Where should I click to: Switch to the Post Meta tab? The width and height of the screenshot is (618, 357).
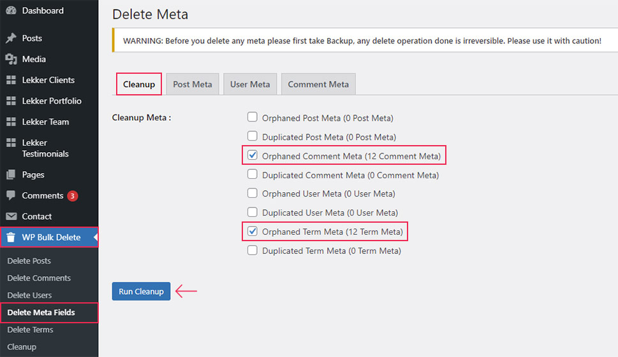click(193, 84)
